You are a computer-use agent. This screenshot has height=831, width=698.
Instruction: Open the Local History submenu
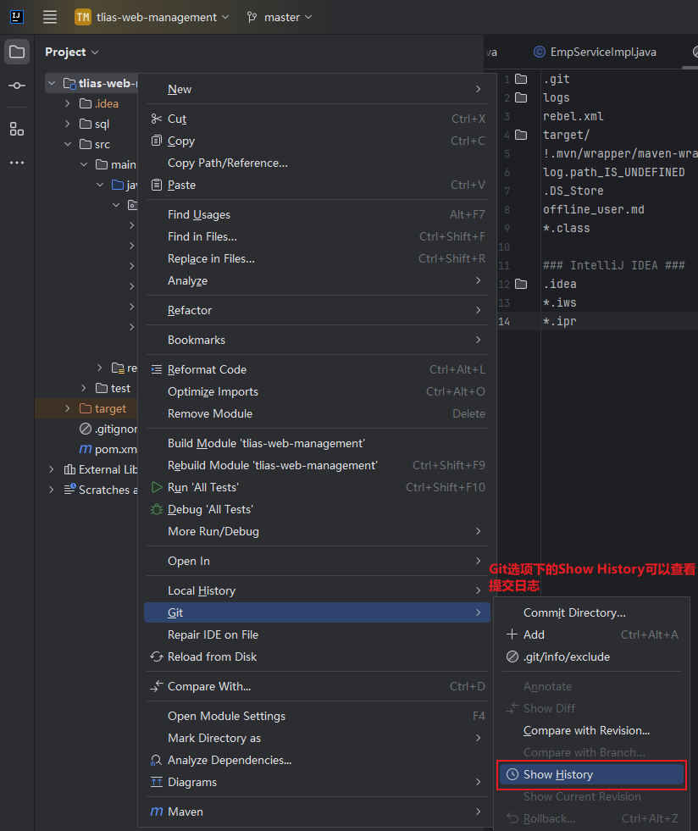(317, 590)
